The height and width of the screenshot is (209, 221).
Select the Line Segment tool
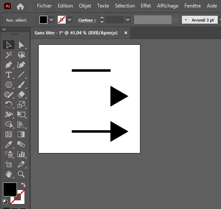(21, 75)
